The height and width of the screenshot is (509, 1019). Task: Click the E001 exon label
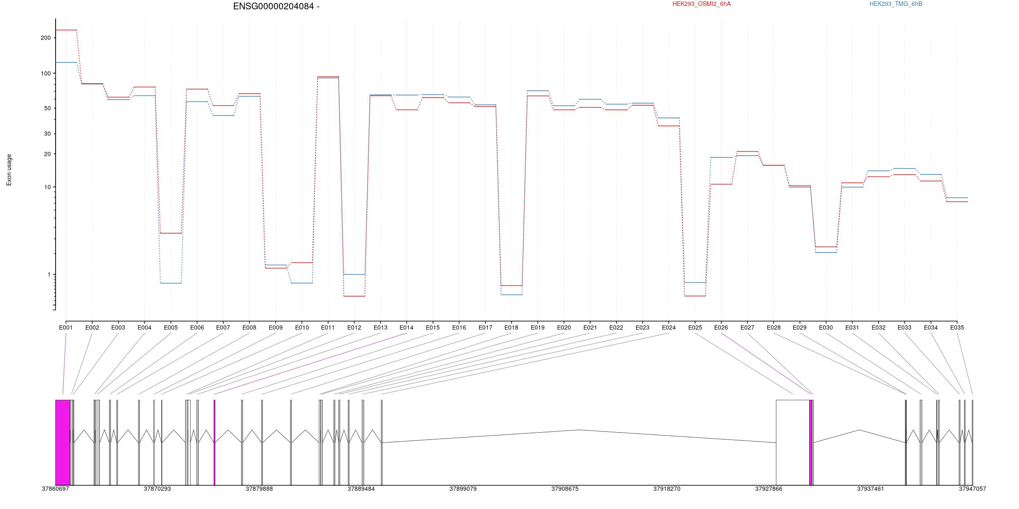pos(66,327)
